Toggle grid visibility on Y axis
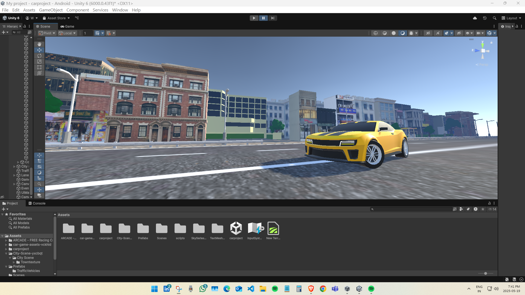 97,33
